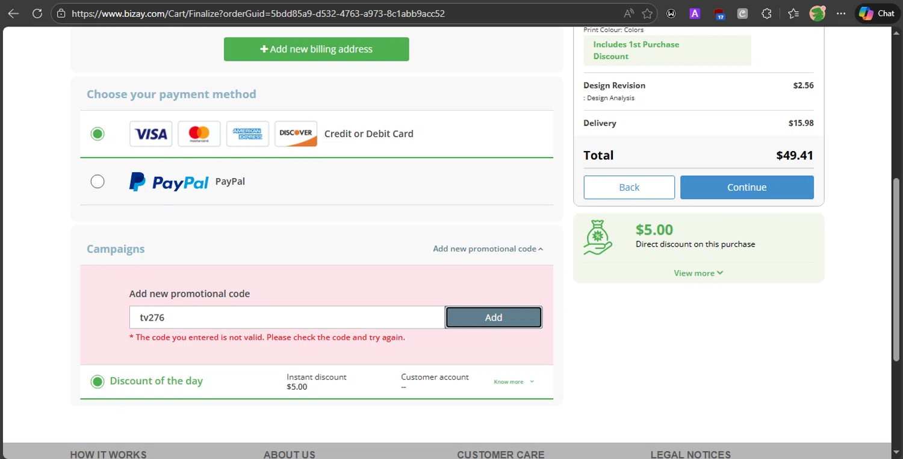Open the gray C extension icon

(743, 13)
